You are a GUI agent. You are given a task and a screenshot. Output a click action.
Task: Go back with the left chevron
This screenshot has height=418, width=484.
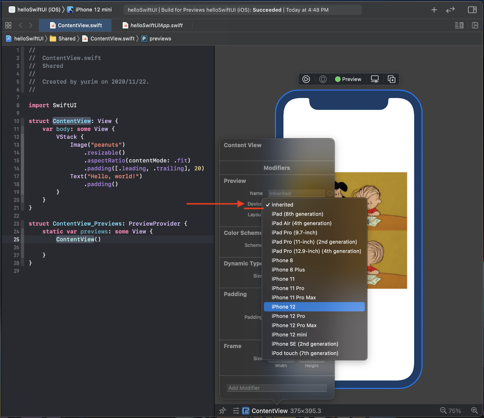click(x=20, y=25)
